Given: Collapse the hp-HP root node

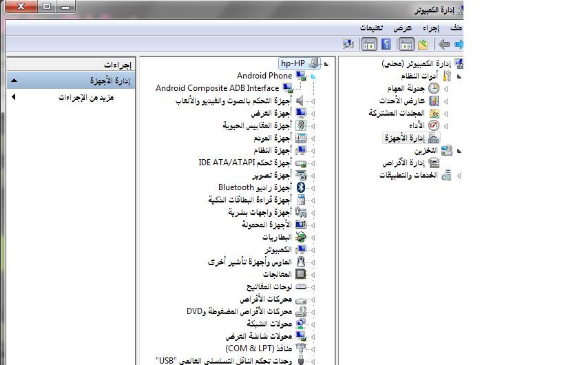Looking at the screenshot, I should (x=326, y=64).
